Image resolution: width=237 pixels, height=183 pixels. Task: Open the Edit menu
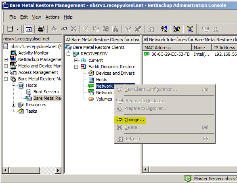click(x=24, y=17)
